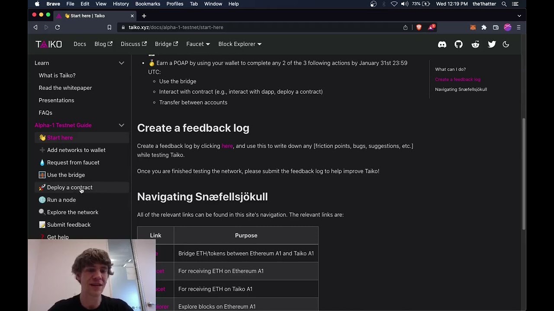The height and width of the screenshot is (311, 554).
Task: Open tab search chevron
Action: [x=519, y=16]
